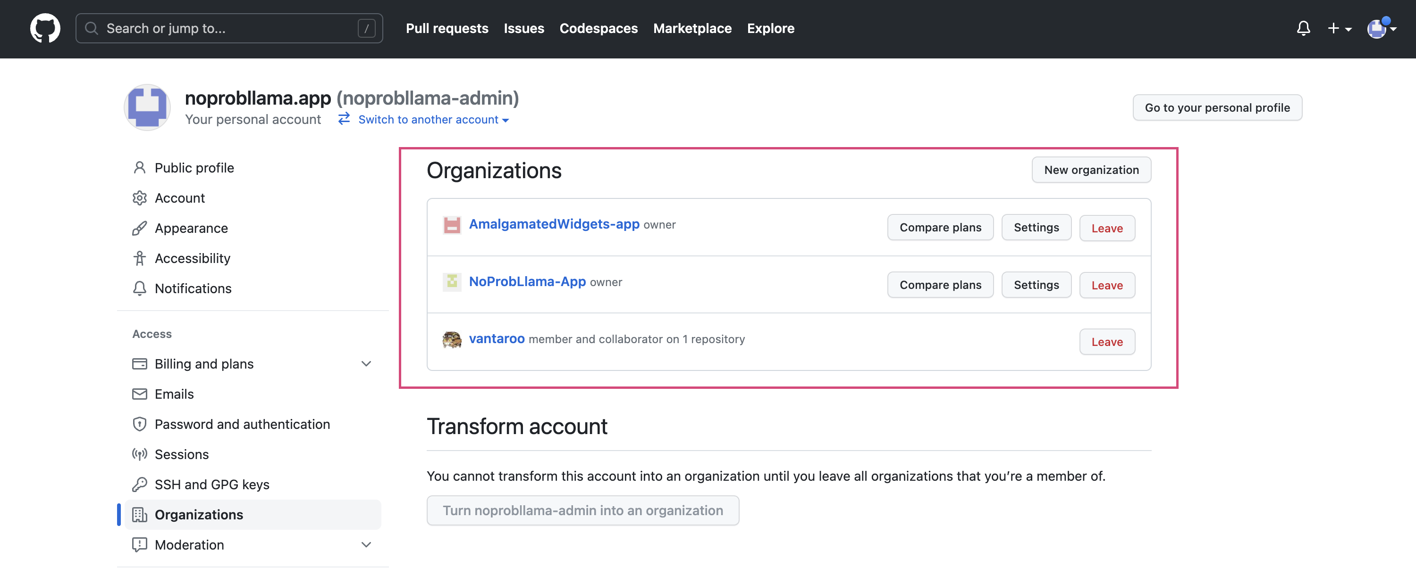Expand the Moderation chevron
This screenshot has height=575, width=1416.
366,545
